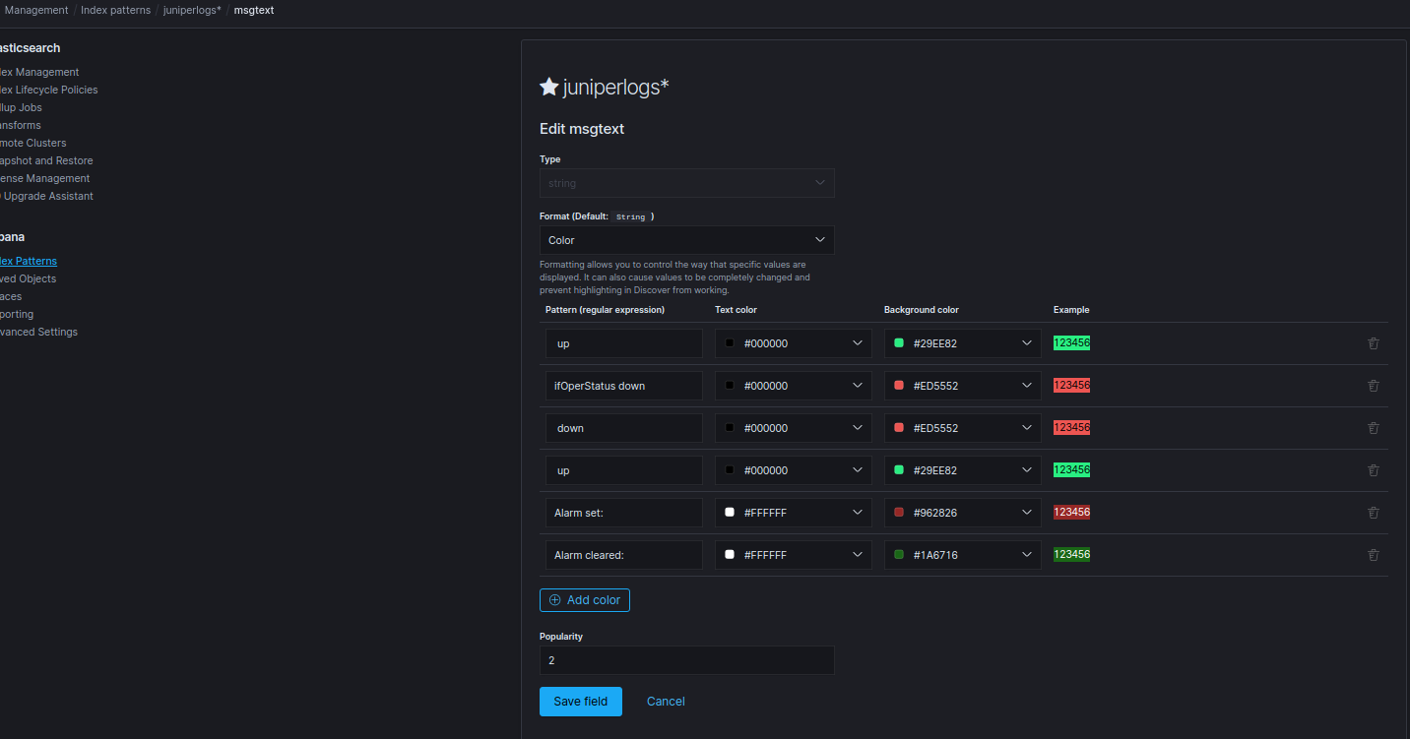Click the default index star beside juniperlogs*
This screenshot has width=1410, height=739.
coord(549,87)
